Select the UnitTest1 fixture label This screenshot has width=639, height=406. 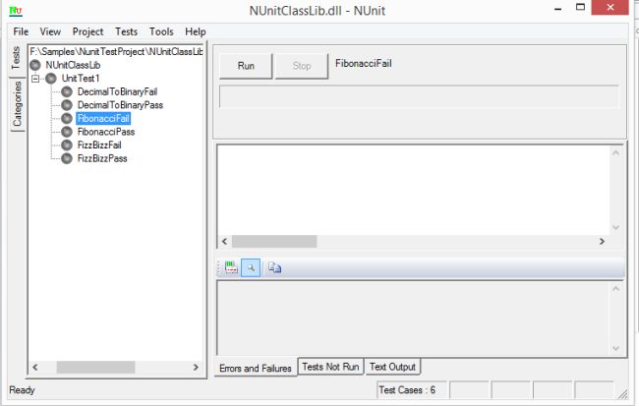click(81, 79)
